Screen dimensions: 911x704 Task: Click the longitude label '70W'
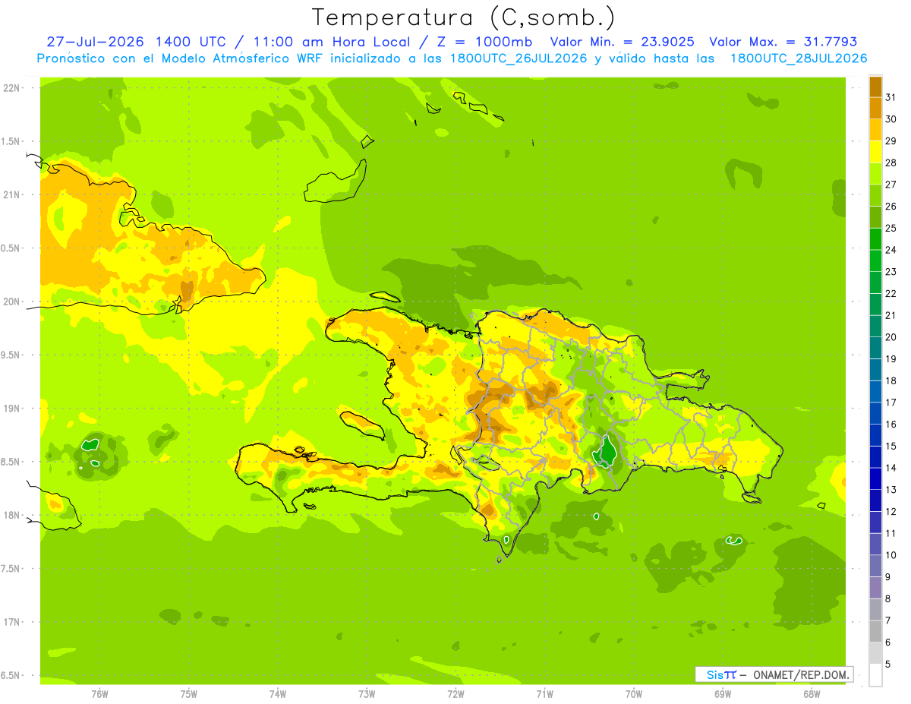coord(634,695)
